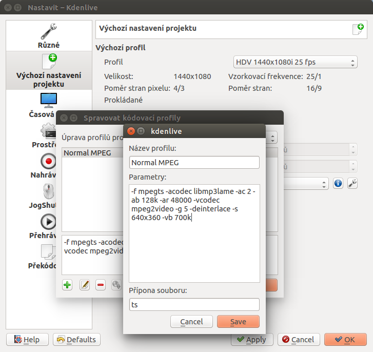Open the Různé settings page

click(x=49, y=36)
